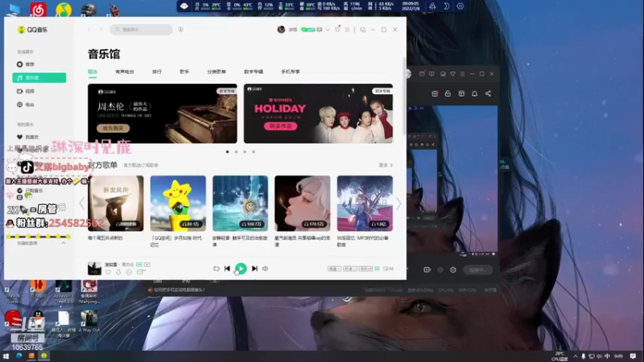Image resolution: width=644 pixels, height=362 pixels.
Task: Toggle lock icon in streaming window toolbar
Action: tap(448, 93)
